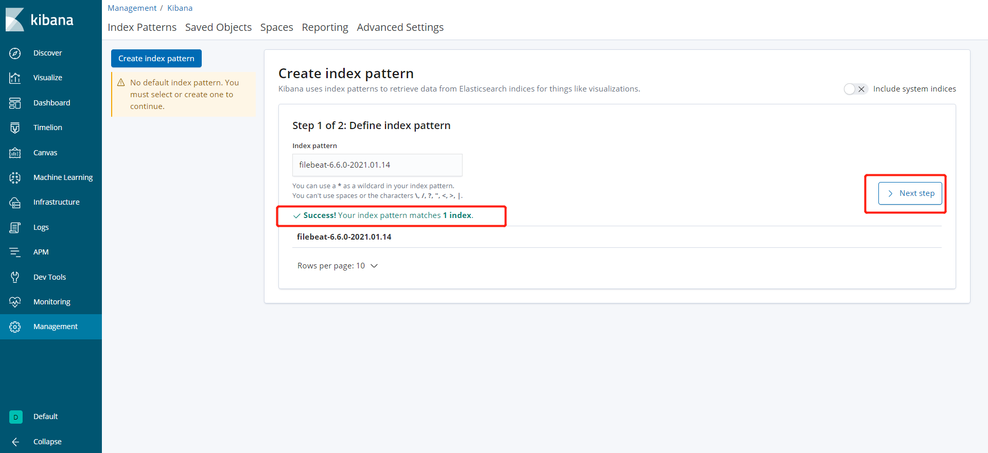Click the Default space label

coord(46,416)
